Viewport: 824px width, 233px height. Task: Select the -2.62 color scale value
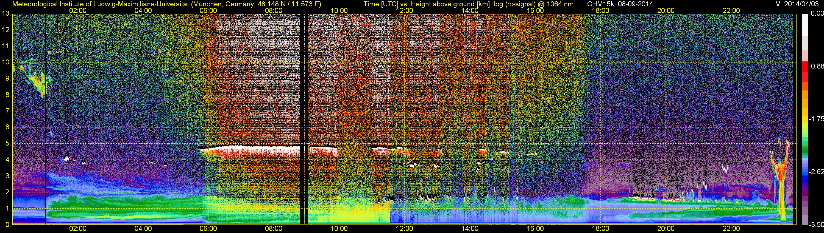(x=816, y=172)
